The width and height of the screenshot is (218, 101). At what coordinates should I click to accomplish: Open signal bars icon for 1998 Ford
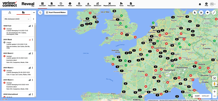click(29, 26)
